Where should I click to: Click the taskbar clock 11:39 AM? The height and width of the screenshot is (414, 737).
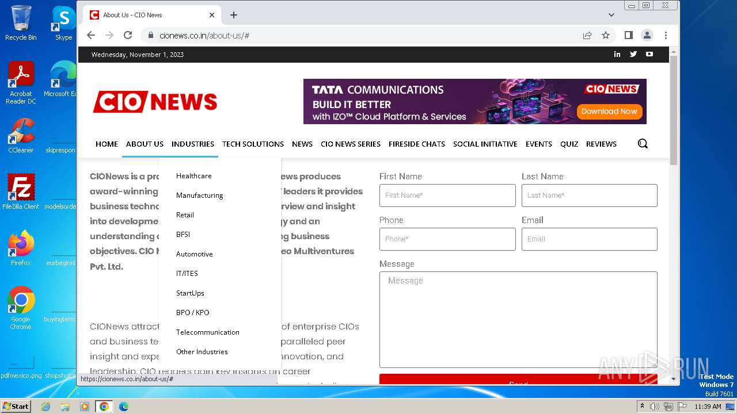tap(708, 407)
